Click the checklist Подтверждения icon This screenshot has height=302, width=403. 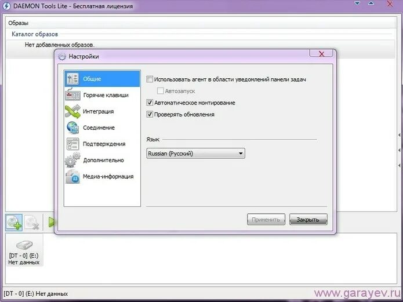point(72,144)
